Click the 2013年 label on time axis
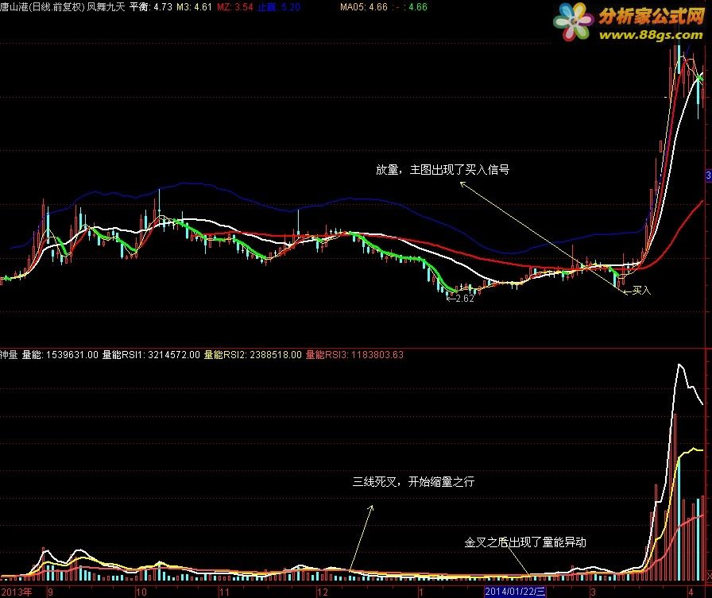This screenshot has height=598, width=712. tap(17, 592)
